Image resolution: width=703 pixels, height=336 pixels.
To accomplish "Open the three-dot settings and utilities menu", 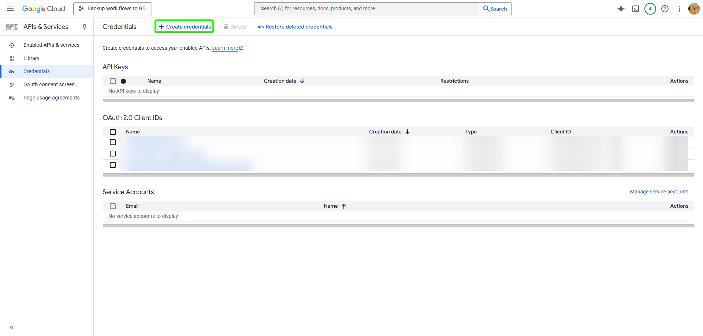I will 680,9.
